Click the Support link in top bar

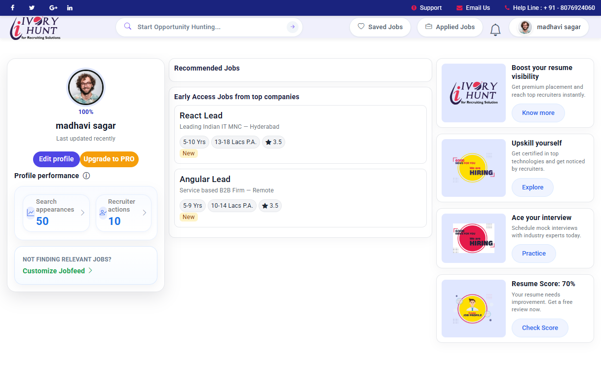coord(426,8)
